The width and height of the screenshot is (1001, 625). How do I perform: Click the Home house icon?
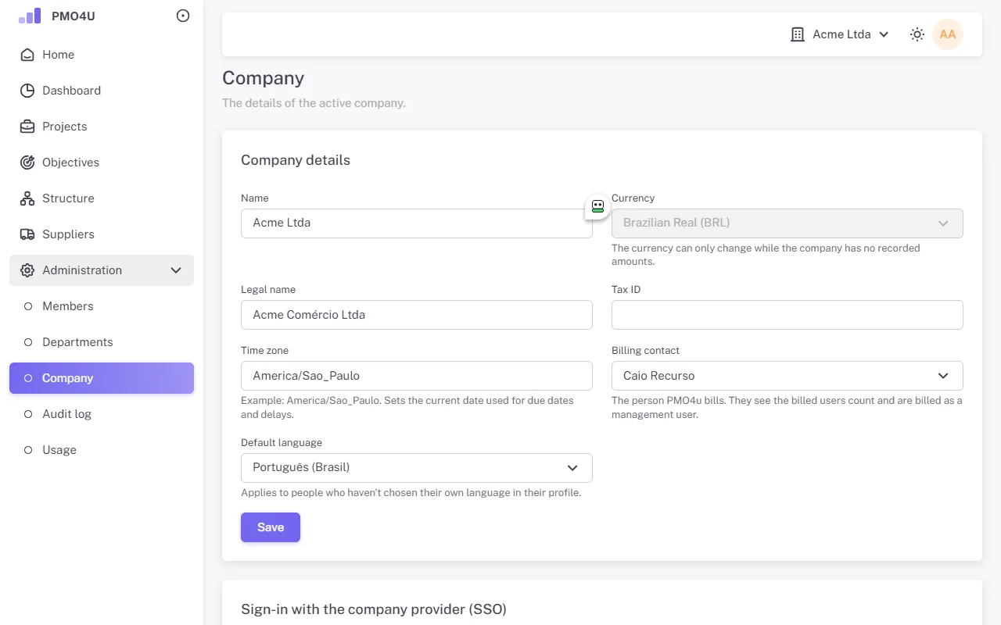[x=27, y=55]
